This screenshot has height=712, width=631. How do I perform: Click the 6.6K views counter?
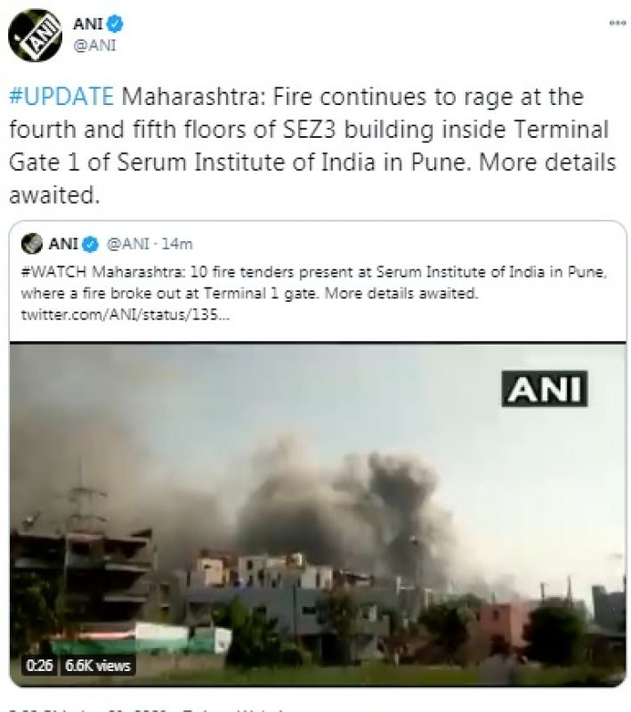[x=98, y=666]
